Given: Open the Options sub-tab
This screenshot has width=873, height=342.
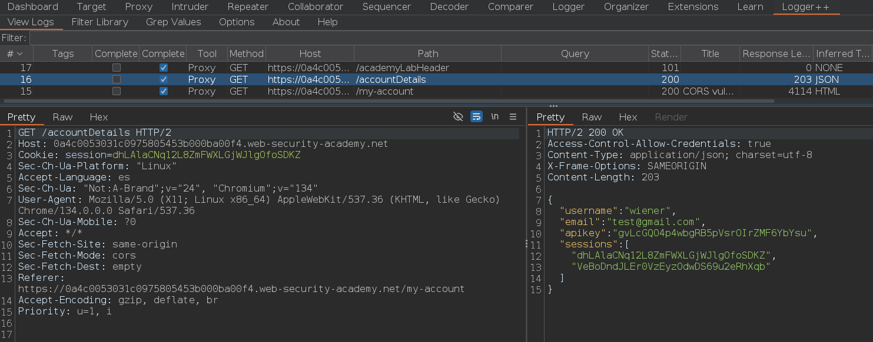Looking at the screenshot, I should tap(237, 22).
